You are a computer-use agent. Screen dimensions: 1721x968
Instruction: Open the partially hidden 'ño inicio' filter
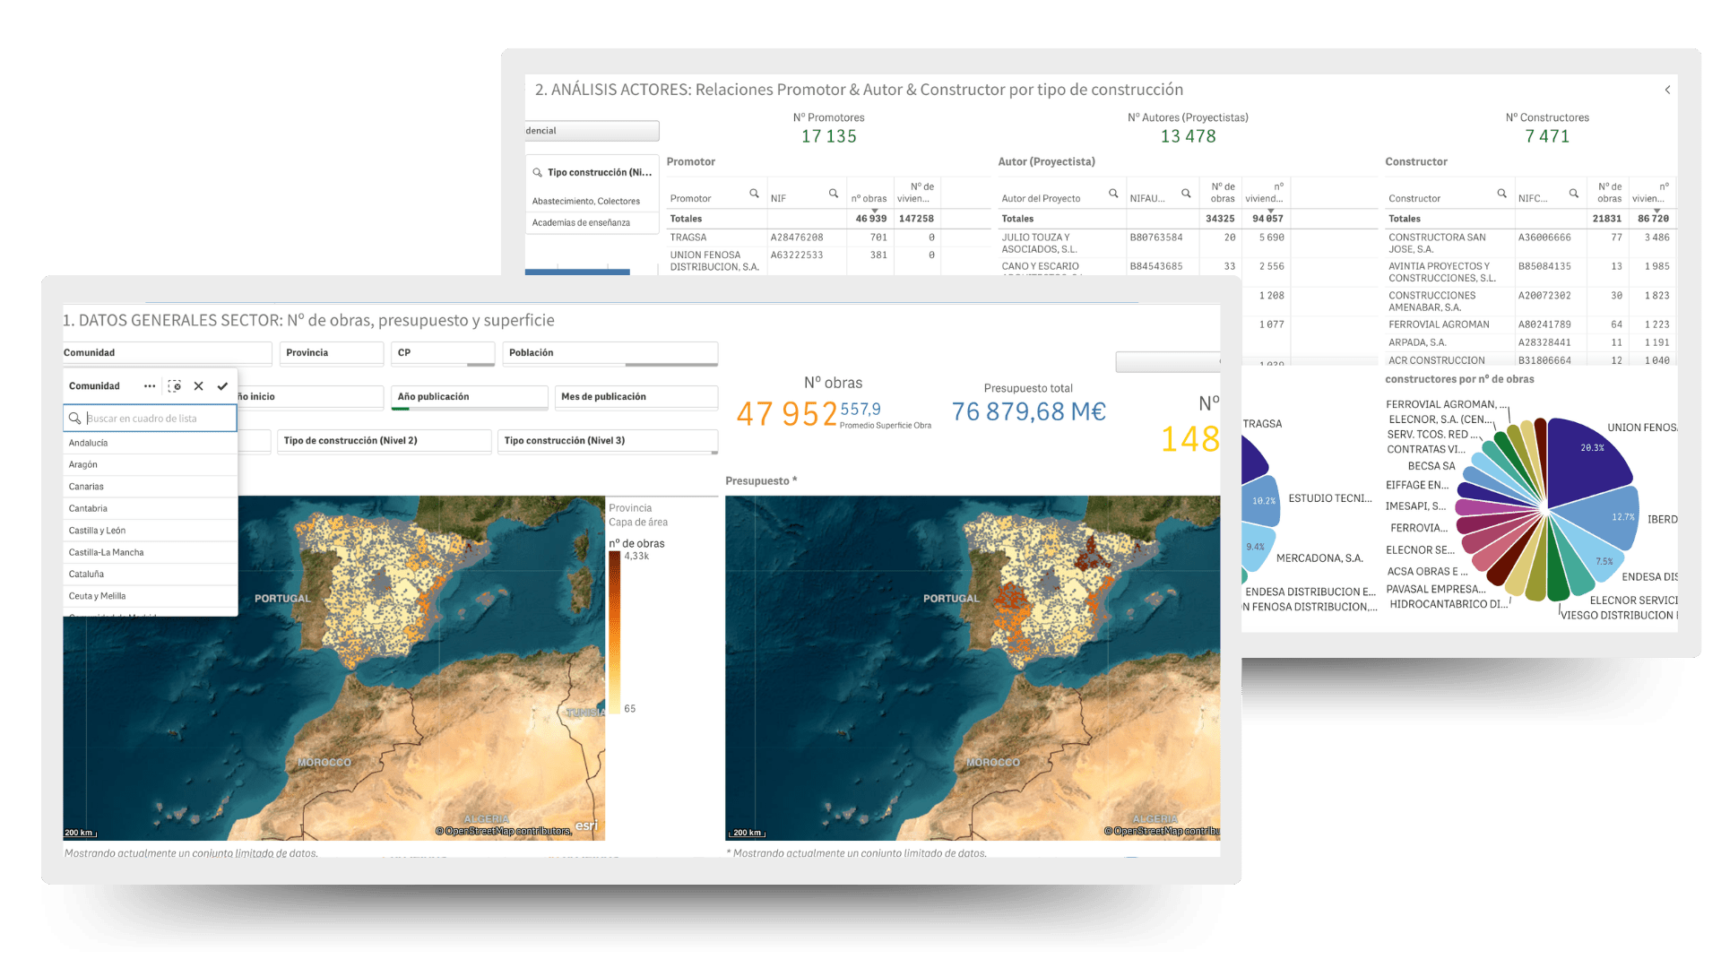(x=310, y=397)
